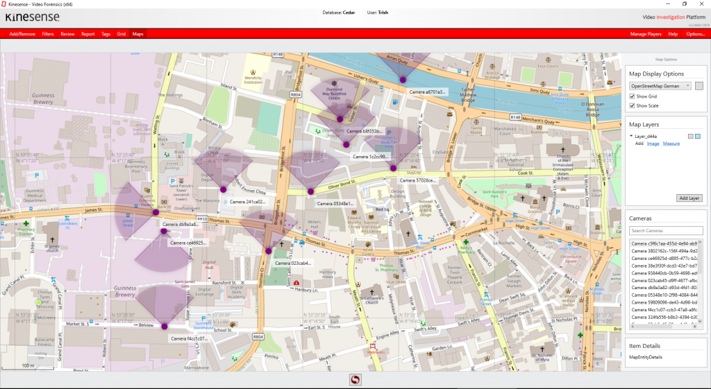Focus the Search Cameras input field
The height and width of the screenshot is (389, 711).
666,230
